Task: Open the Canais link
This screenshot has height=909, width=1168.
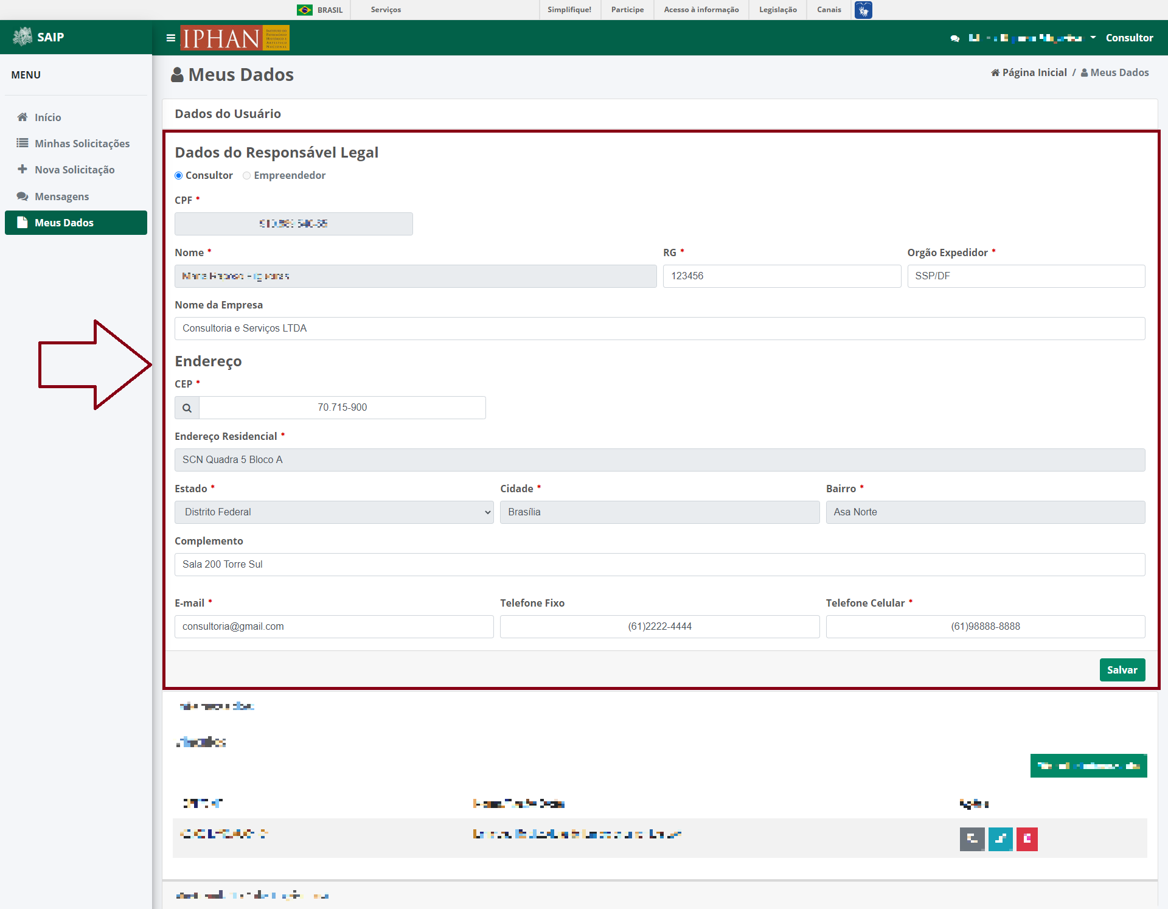Action: pyautogui.click(x=829, y=10)
